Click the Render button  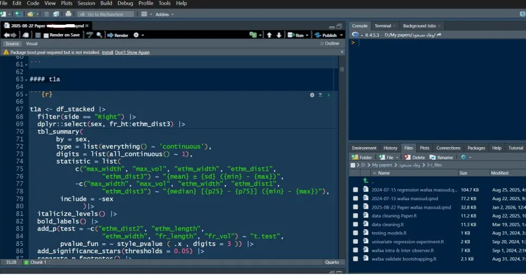point(118,35)
